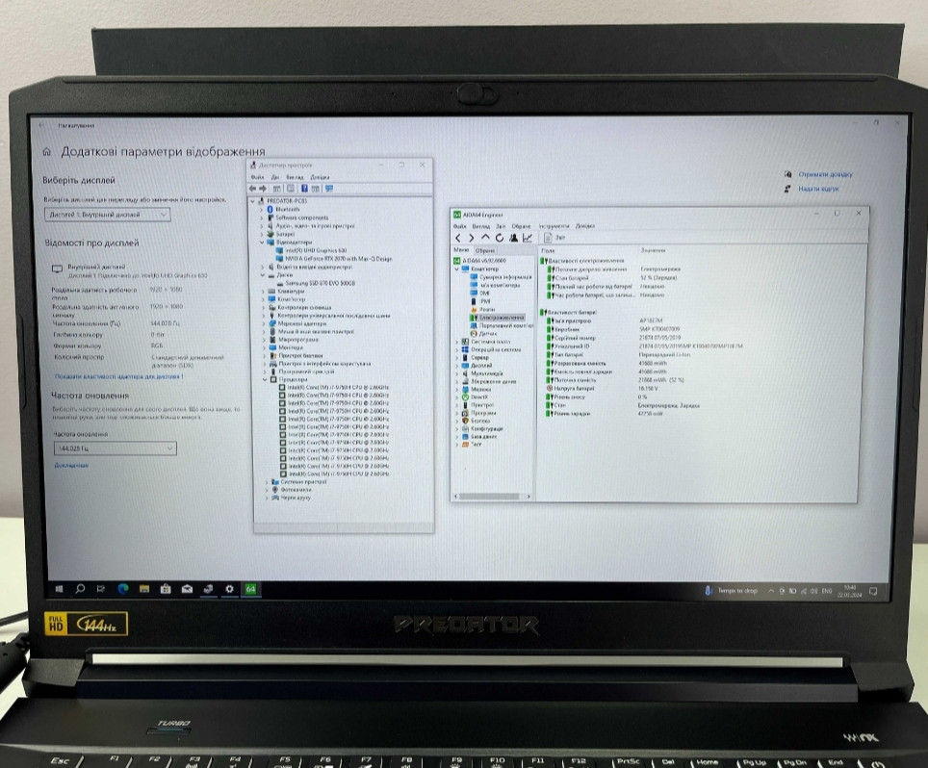Collapse the Відеоадаптери category
The image size is (928, 768).
click(x=263, y=243)
